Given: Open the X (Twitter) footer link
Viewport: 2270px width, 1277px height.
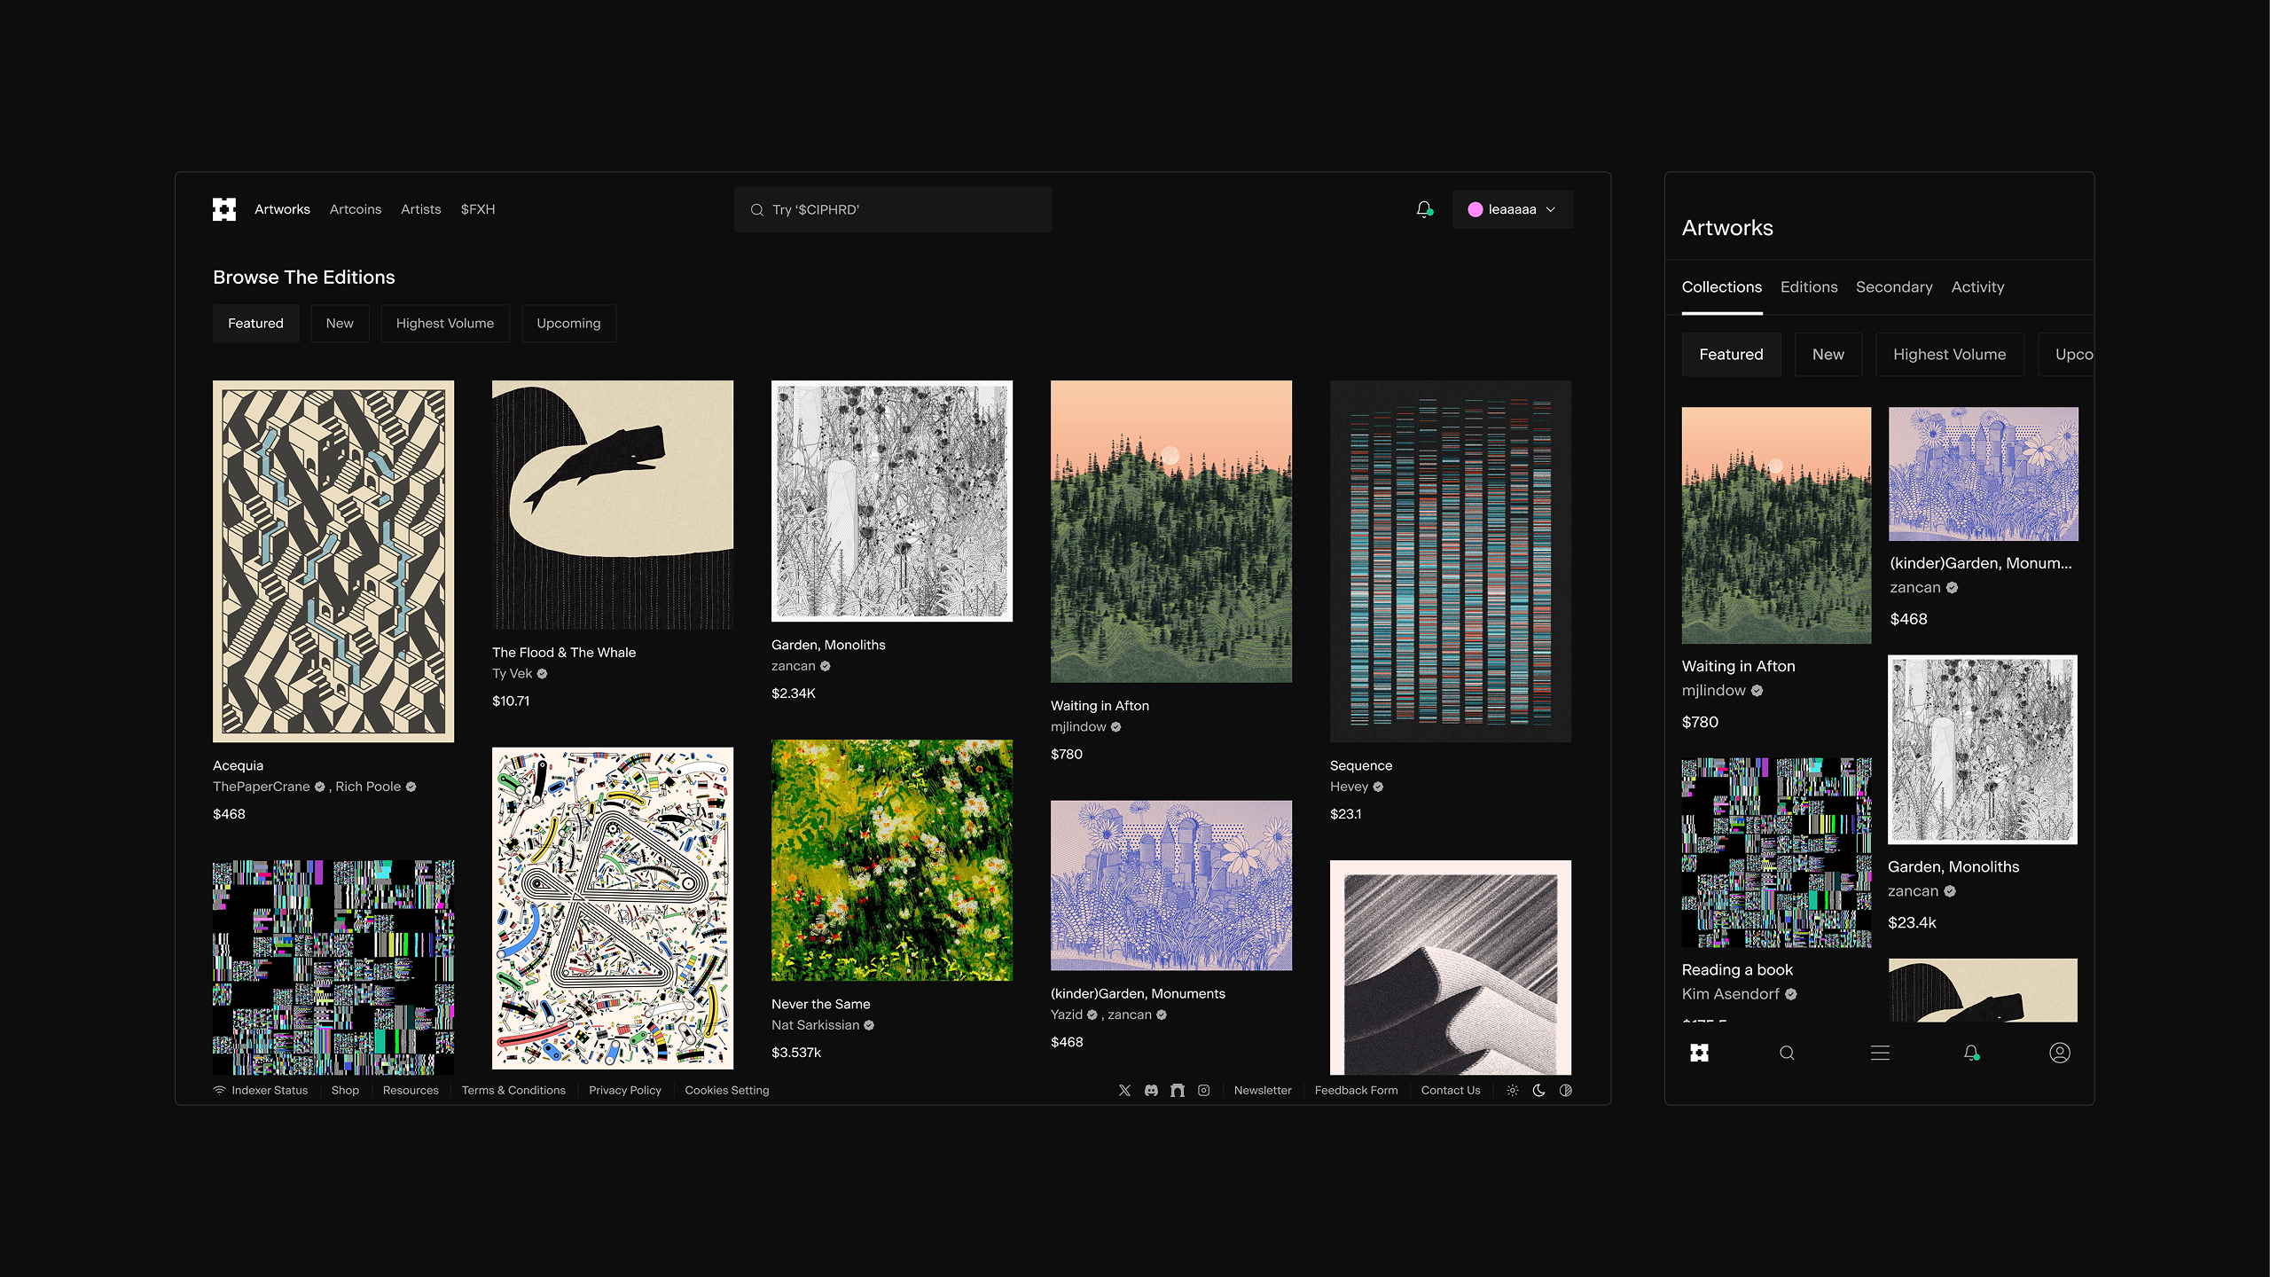Looking at the screenshot, I should (1124, 1090).
